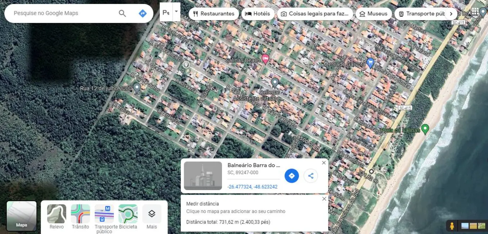The image size is (488, 234).
Task: Open the share button in location card
Action: 311,176
